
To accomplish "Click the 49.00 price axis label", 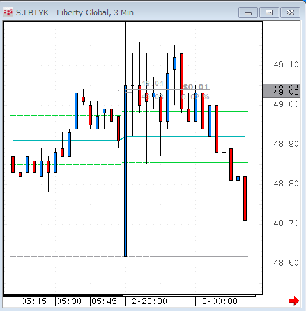I will pos(286,104).
